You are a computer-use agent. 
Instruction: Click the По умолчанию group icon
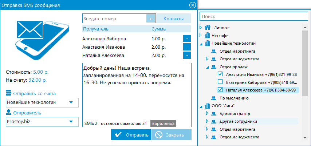pos(214,98)
